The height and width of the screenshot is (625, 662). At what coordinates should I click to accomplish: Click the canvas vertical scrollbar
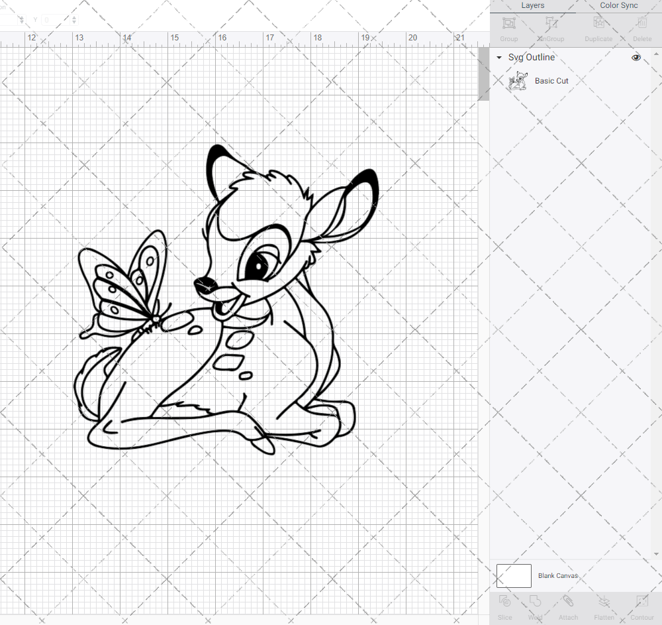[483, 73]
